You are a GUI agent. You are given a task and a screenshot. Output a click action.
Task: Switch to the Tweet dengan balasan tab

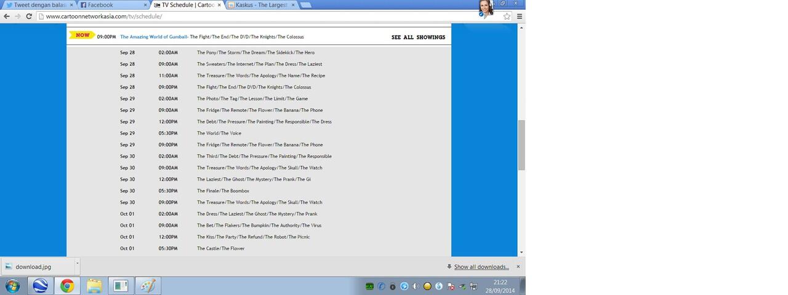[x=38, y=5]
